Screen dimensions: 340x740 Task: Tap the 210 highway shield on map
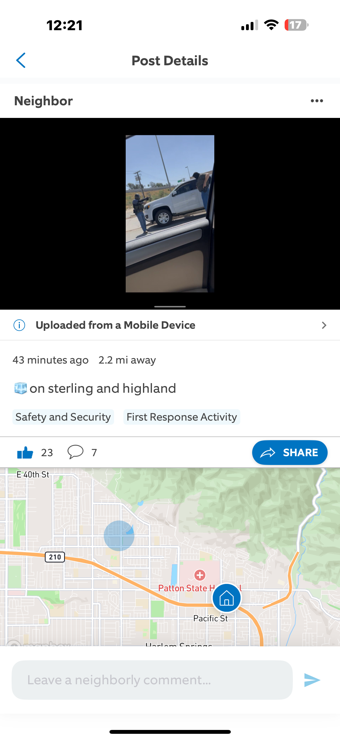pyautogui.click(x=55, y=557)
